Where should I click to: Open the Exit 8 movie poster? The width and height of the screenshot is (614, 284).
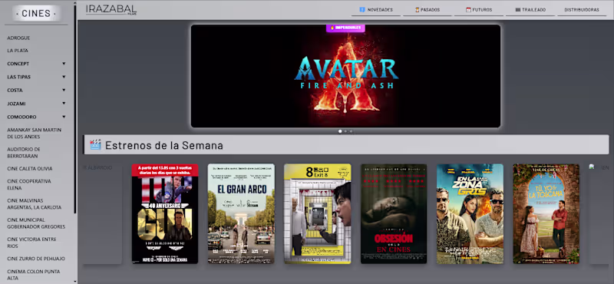[318, 213]
